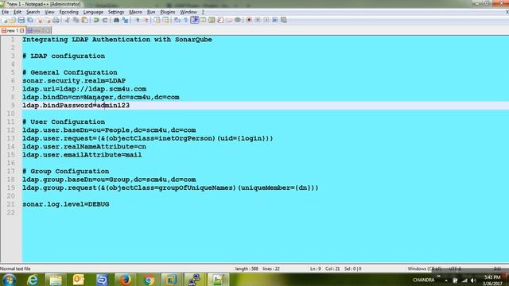Click the Cut scissors icon
Image resolution: width=509 pixels, height=286 pixels.
pyautogui.click(x=68, y=20)
